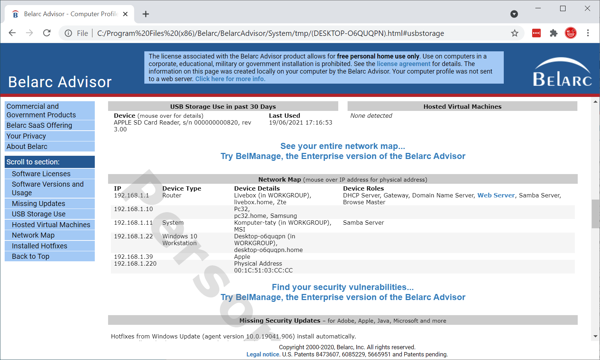The height and width of the screenshot is (360, 600).
Task: Open Belarc SaaS Offering link
Action: click(50, 125)
